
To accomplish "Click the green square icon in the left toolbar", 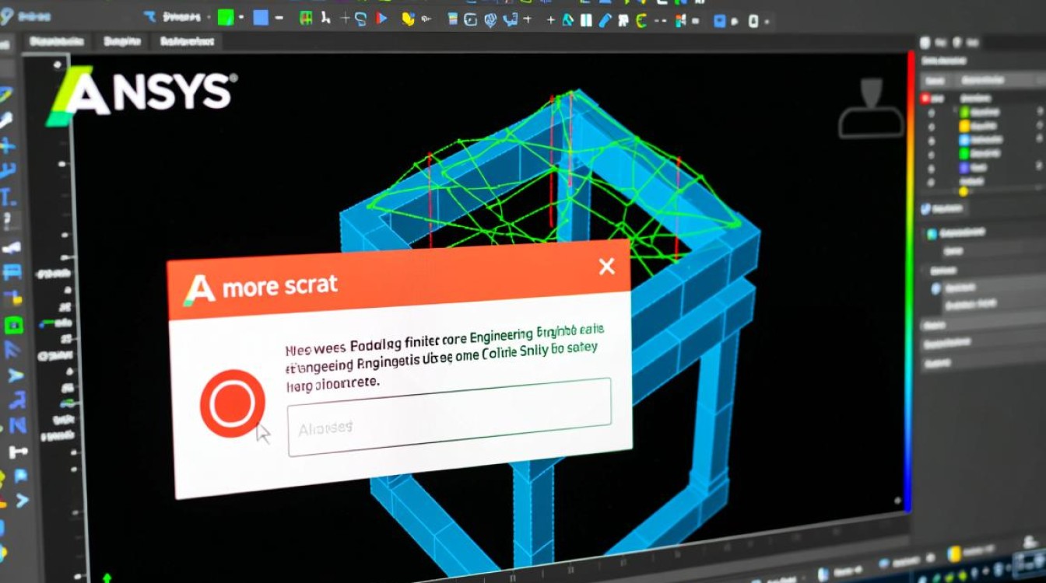I will [14, 325].
